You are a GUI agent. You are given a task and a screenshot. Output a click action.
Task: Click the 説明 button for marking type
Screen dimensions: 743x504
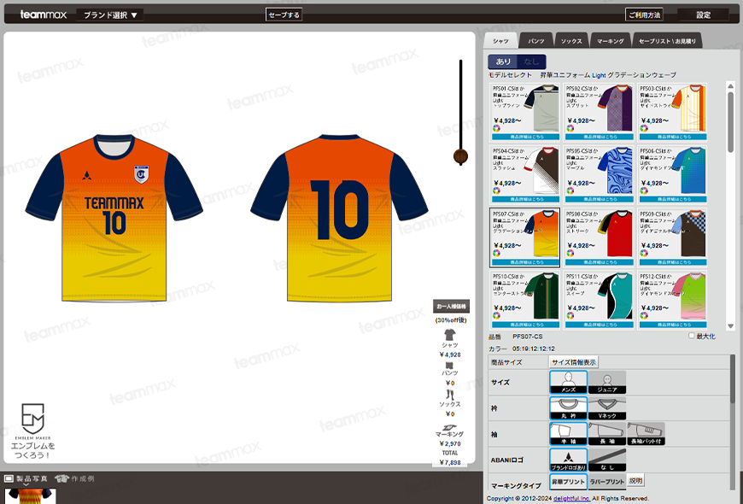pyautogui.click(x=636, y=480)
